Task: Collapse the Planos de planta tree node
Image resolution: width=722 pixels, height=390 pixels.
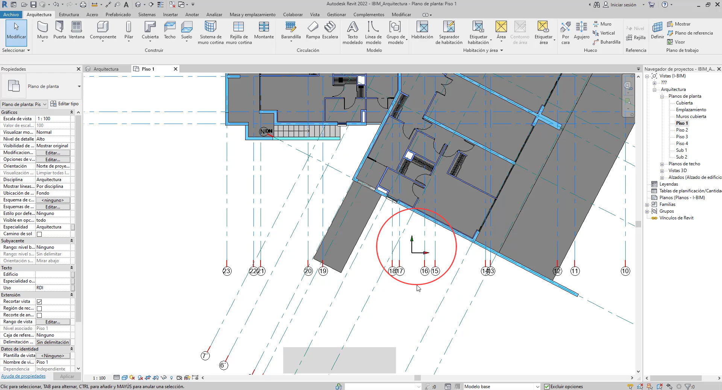Action: click(x=662, y=96)
